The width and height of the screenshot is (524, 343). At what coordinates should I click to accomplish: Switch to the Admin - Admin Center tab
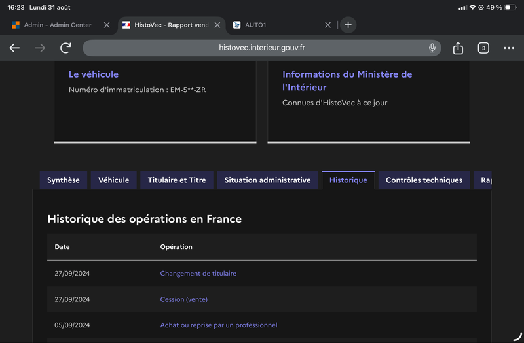pyautogui.click(x=58, y=25)
